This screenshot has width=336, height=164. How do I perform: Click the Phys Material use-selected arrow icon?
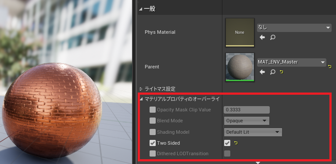pos(262,37)
